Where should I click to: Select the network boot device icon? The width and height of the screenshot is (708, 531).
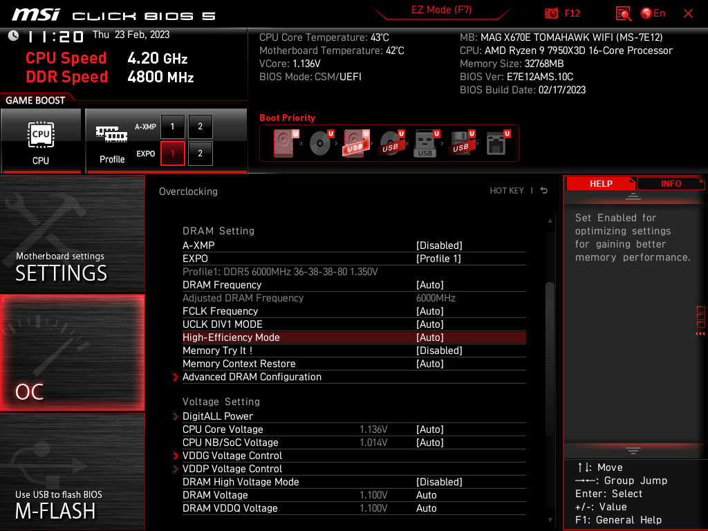pyautogui.click(x=498, y=143)
